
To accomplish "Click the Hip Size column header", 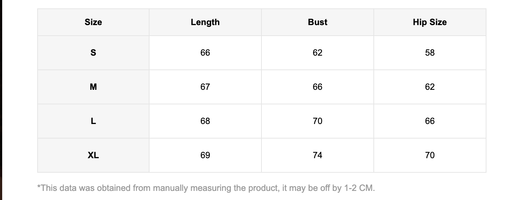I will 430,22.
